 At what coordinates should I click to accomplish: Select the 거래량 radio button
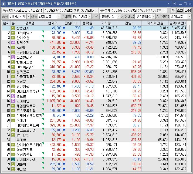46,10
